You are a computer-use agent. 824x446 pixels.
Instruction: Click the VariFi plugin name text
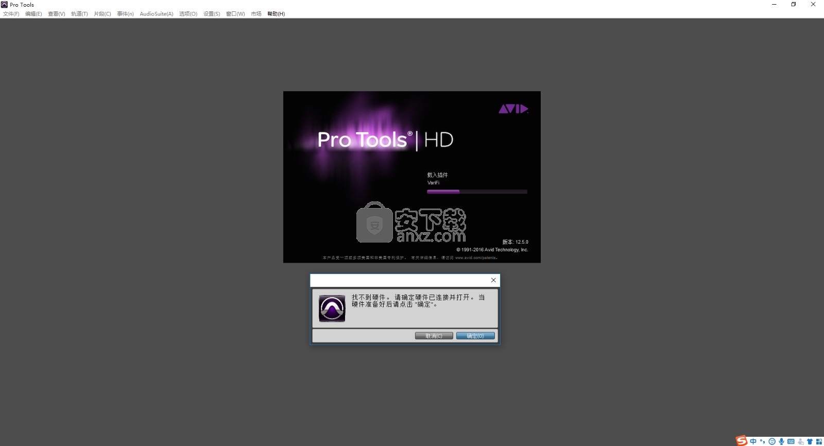tap(433, 183)
